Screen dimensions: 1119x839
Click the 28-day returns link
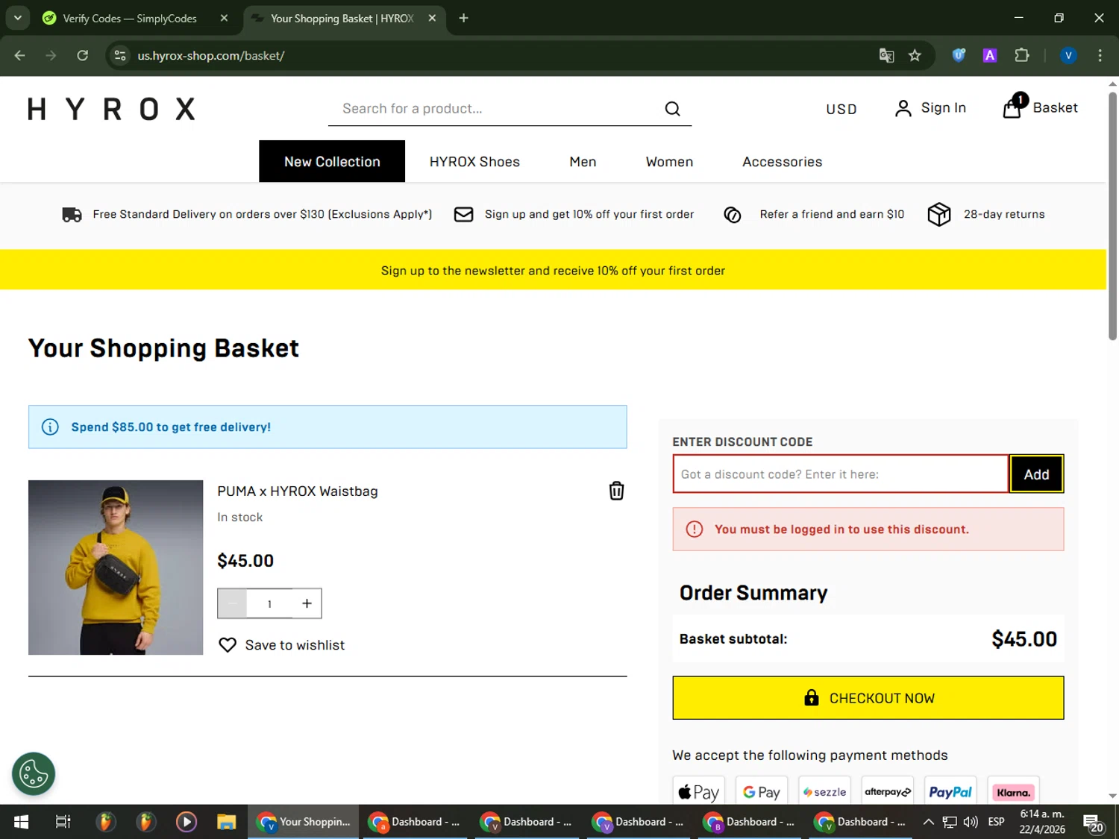[x=1004, y=214]
